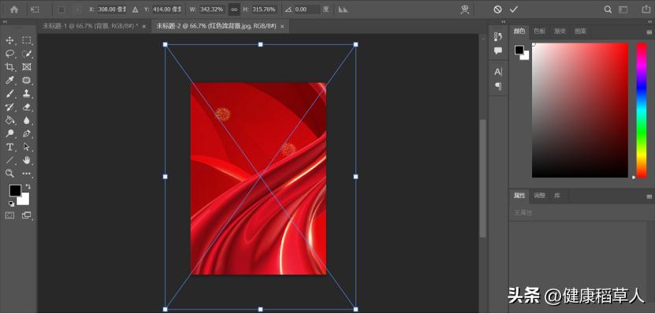Select the Rectangular Marquee tool

[27, 40]
